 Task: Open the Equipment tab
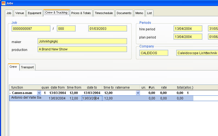(35, 13)
